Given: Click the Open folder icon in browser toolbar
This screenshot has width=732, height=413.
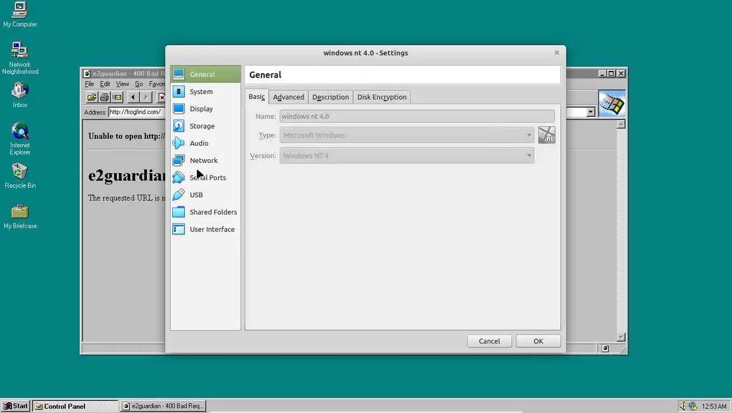Looking at the screenshot, I should click(91, 97).
